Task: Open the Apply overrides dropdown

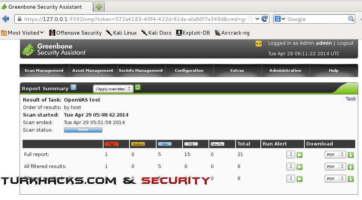Action: tap(113, 89)
